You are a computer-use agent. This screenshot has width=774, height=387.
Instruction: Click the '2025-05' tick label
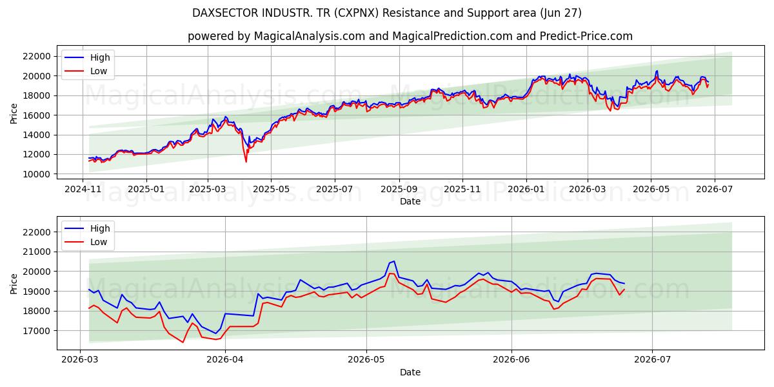pyautogui.click(x=270, y=189)
